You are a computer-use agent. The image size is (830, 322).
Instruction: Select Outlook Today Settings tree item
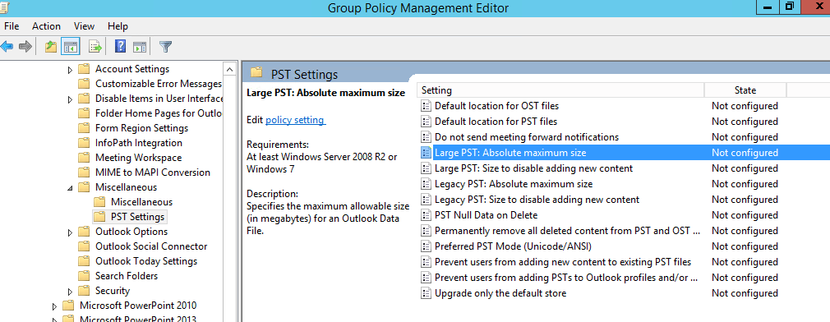click(x=146, y=261)
